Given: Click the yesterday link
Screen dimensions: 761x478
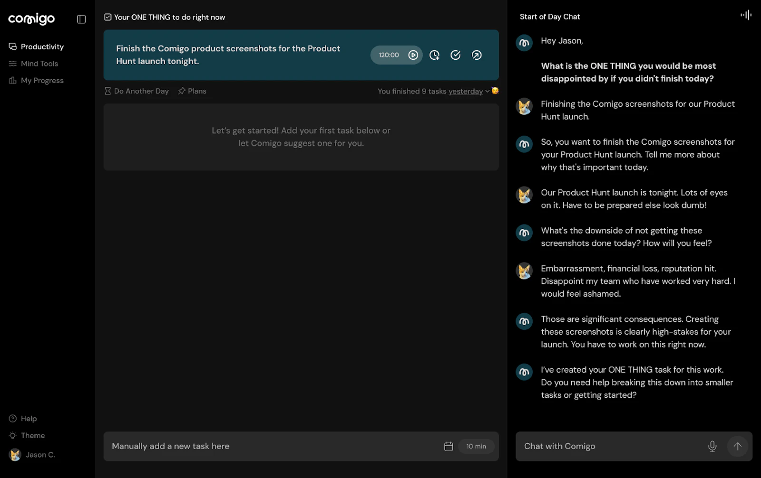Looking at the screenshot, I should click(x=466, y=92).
